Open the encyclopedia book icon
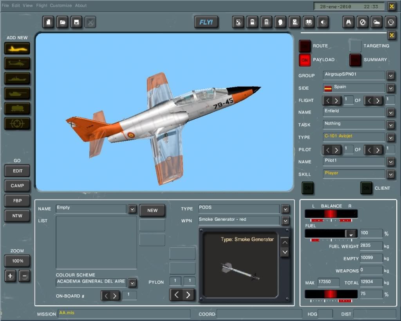 point(309,22)
